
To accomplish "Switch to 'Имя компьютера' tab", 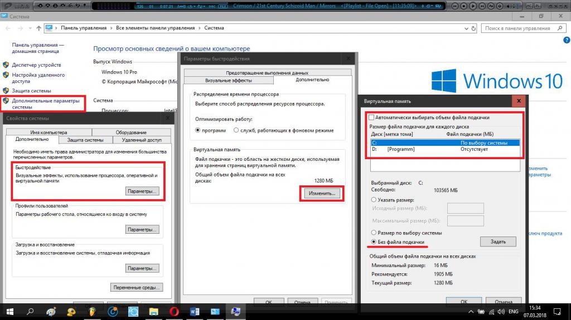I will point(49,132).
